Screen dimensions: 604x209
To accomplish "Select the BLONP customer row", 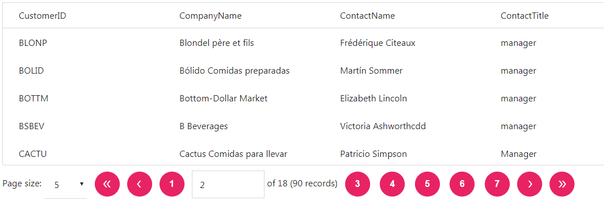I will (x=303, y=43).
